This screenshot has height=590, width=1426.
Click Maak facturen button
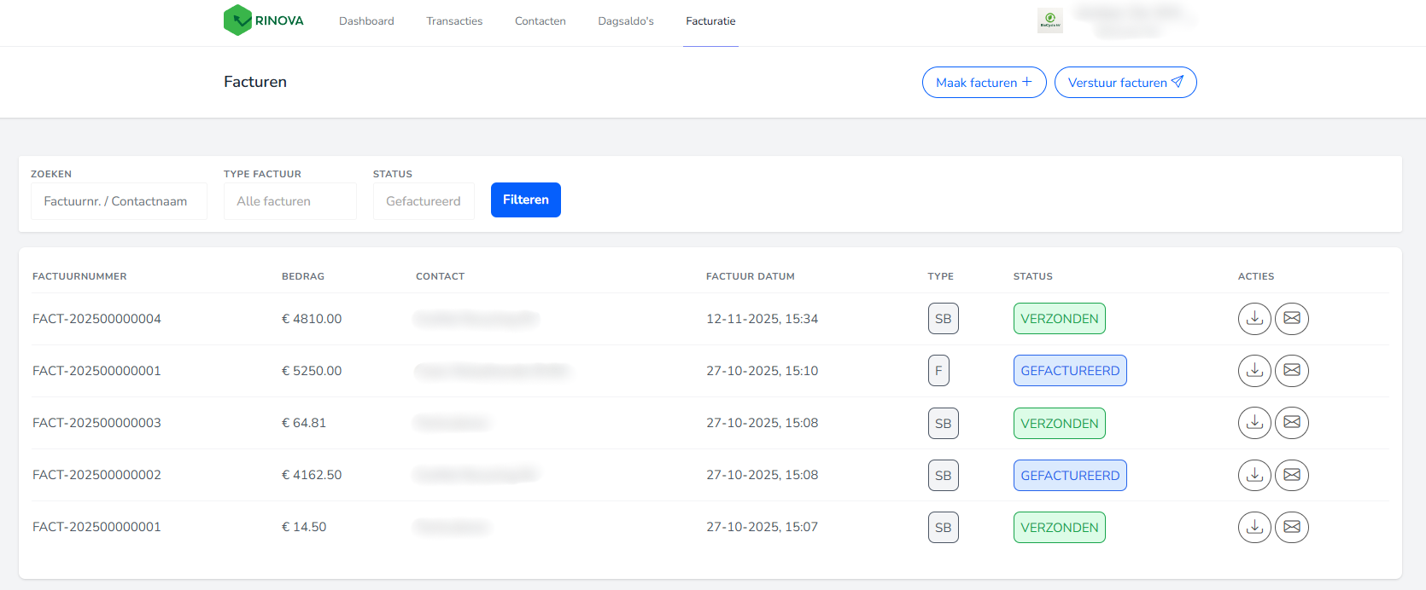[984, 83]
